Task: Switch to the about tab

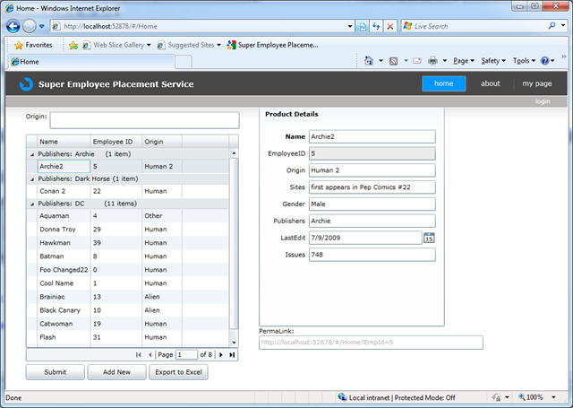Action: (x=491, y=83)
